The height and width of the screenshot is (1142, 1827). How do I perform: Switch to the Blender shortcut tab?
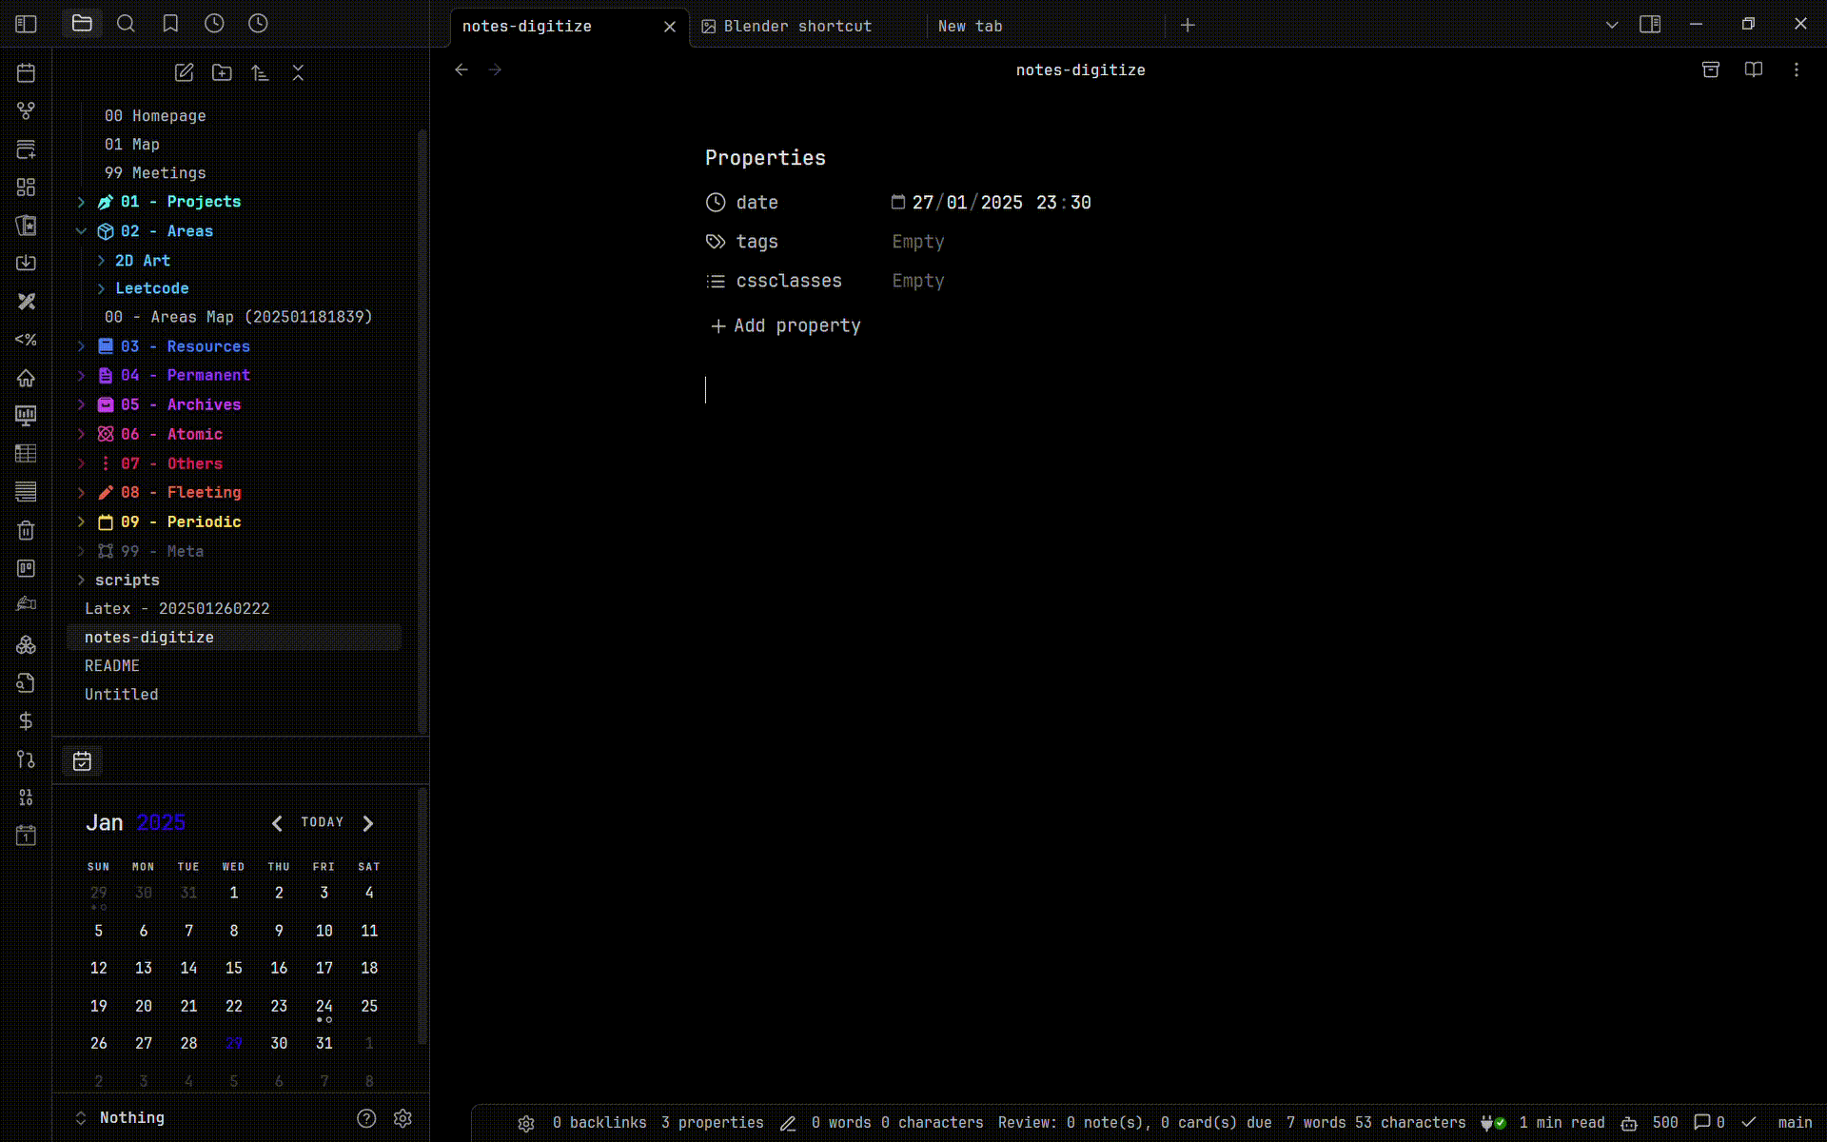coord(797,27)
